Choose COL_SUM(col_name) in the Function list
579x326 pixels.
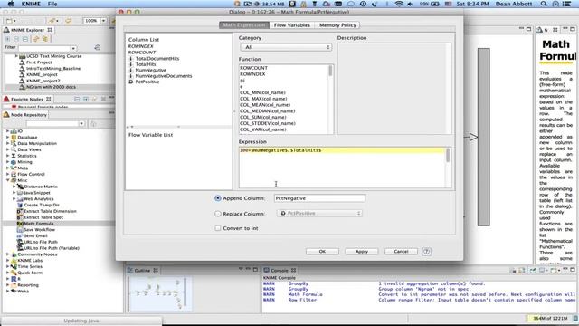263,117
